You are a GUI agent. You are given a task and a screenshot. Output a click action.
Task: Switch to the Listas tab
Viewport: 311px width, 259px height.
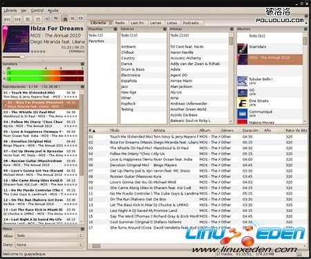tap(172, 23)
